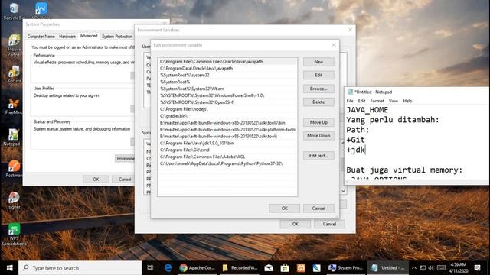Click the Edit text... button
Screen dimensions: 490x275
(x=318, y=156)
